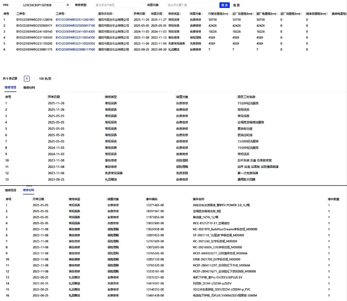The height and width of the screenshot is (301, 347).
Task: Click the sort icon beside 工序号 header
Action: coord(65,14)
